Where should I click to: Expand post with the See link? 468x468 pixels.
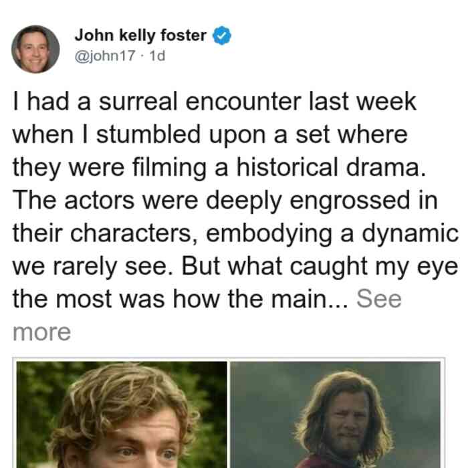[379, 299]
